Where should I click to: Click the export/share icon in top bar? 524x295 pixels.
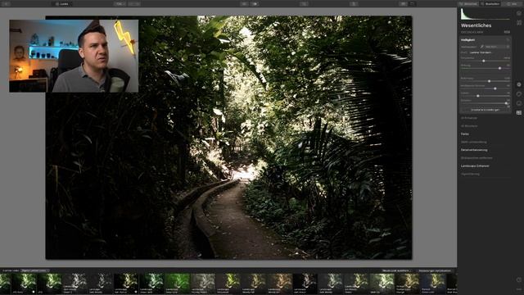coord(354,3)
